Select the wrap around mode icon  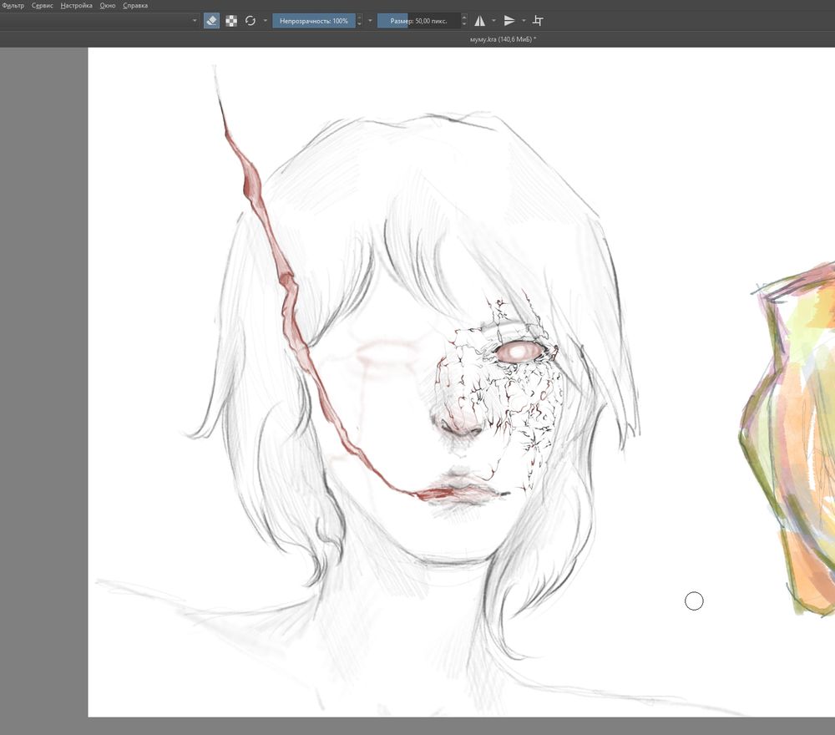(539, 21)
